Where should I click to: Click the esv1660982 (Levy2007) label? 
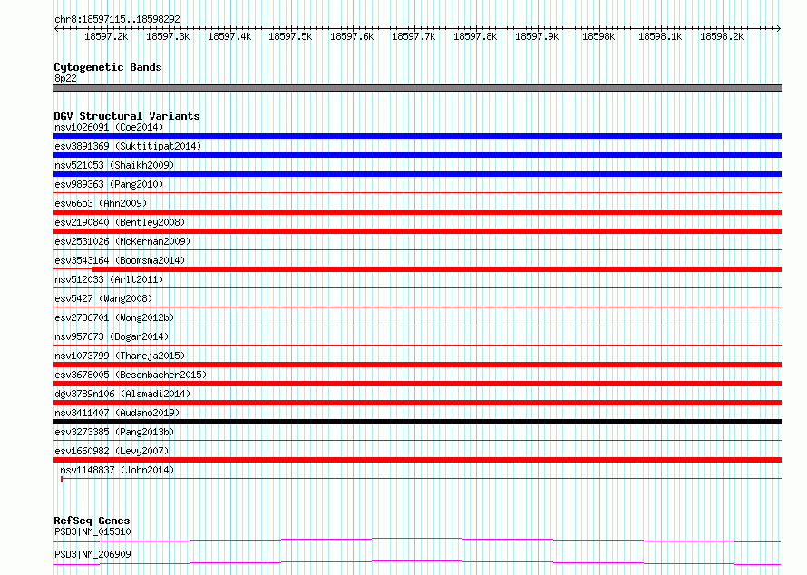click(112, 451)
